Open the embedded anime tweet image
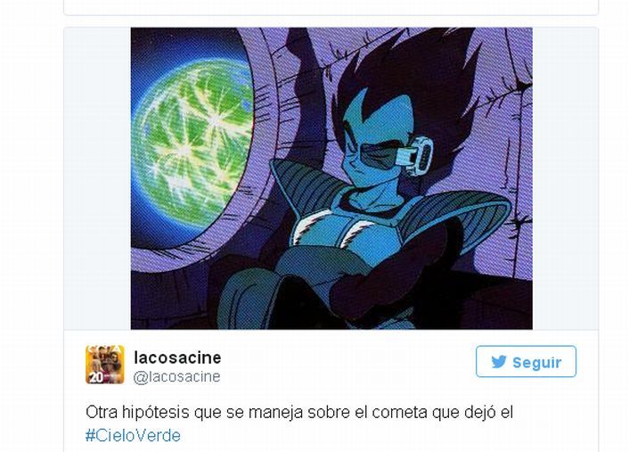Viewport: 629px width, 452px height. coord(331,178)
